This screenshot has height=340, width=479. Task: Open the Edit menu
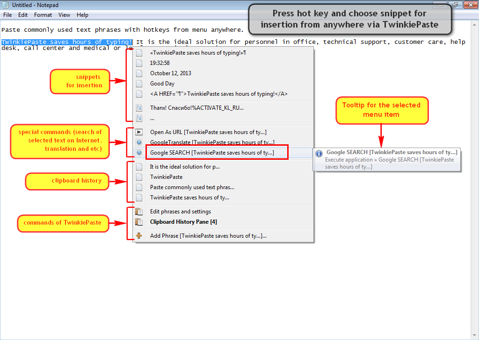tap(23, 15)
